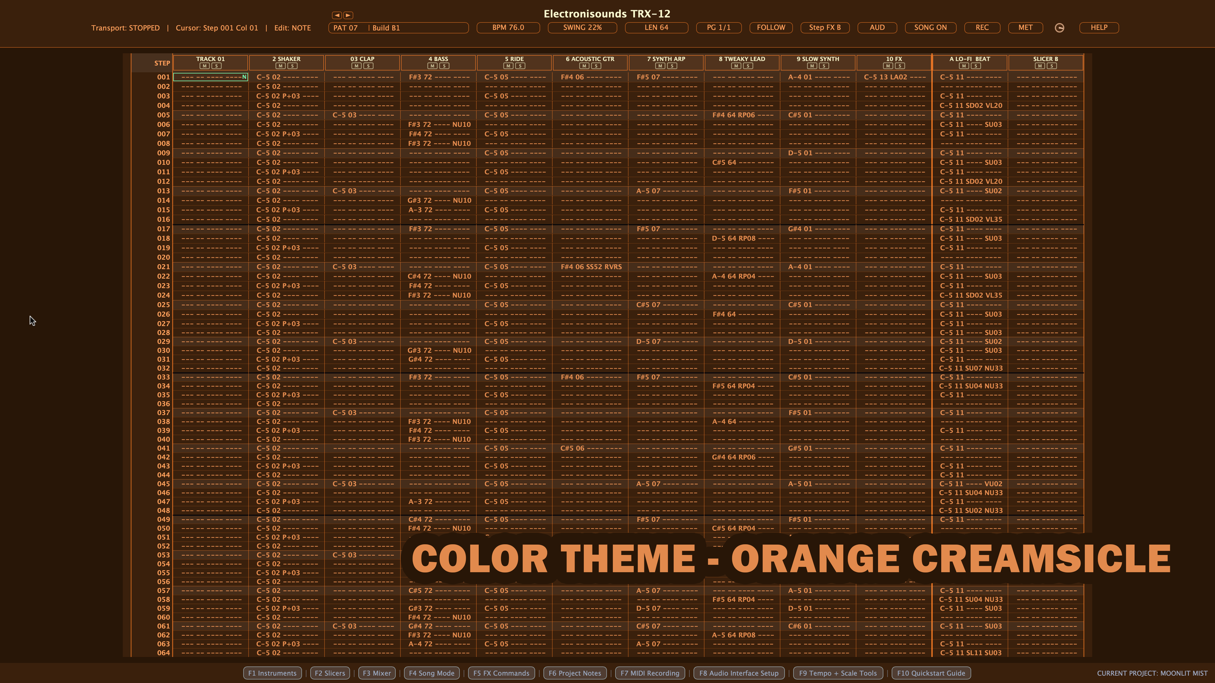
Task: Mute the 5 RIDE track
Action: click(x=508, y=66)
